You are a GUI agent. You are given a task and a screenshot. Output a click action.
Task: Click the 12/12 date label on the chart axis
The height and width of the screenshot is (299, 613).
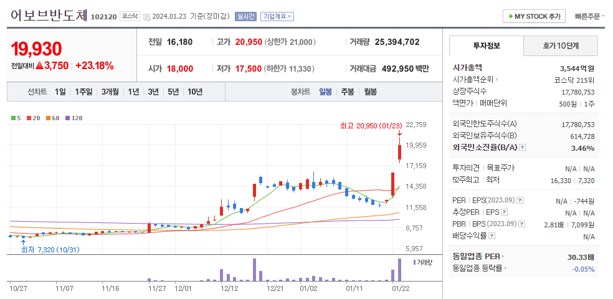[x=229, y=288]
